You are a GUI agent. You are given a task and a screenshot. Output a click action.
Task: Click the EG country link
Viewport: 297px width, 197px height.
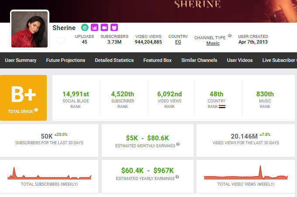[x=178, y=42]
